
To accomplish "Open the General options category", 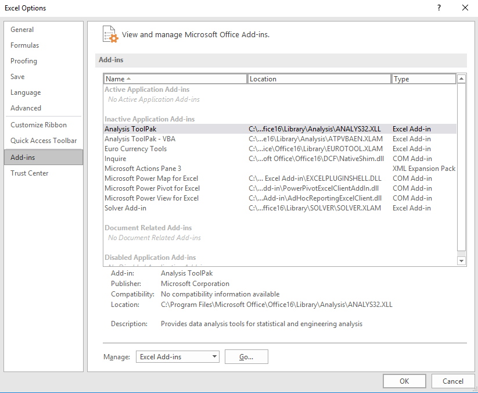I will click(22, 30).
